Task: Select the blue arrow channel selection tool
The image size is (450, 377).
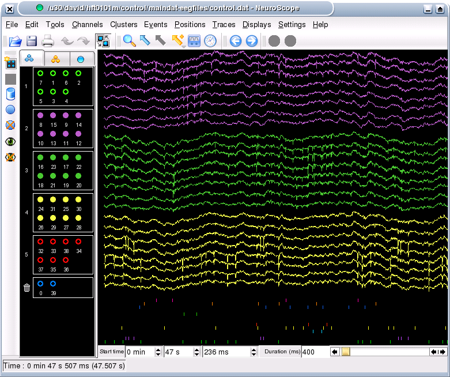Action: pyautogui.click(x=145, y=40)
